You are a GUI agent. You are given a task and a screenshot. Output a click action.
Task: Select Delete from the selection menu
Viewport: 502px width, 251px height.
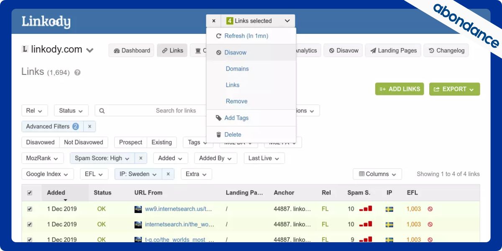[251, 135]
